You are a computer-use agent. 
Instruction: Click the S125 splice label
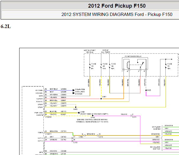[x=149, y=90]
